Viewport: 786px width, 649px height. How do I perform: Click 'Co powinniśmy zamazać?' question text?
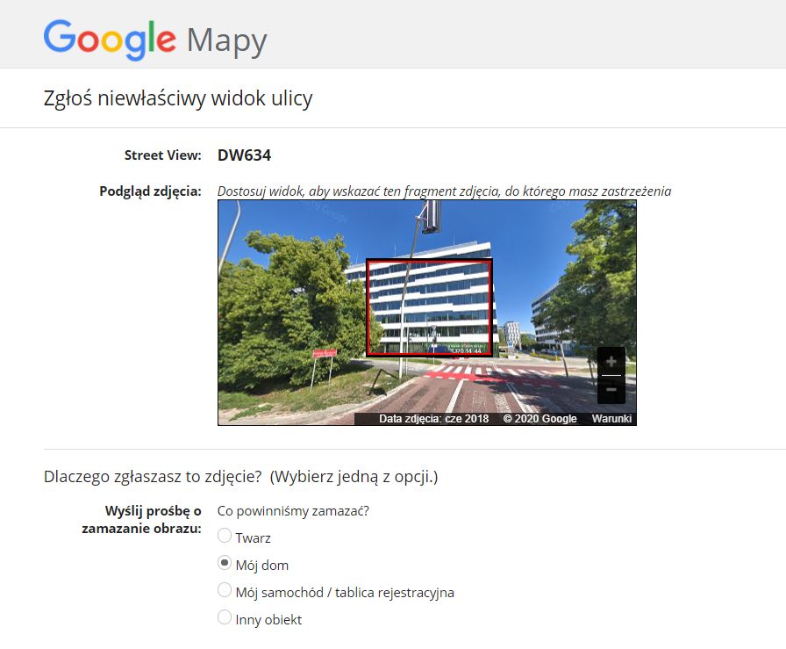point(293,511)
